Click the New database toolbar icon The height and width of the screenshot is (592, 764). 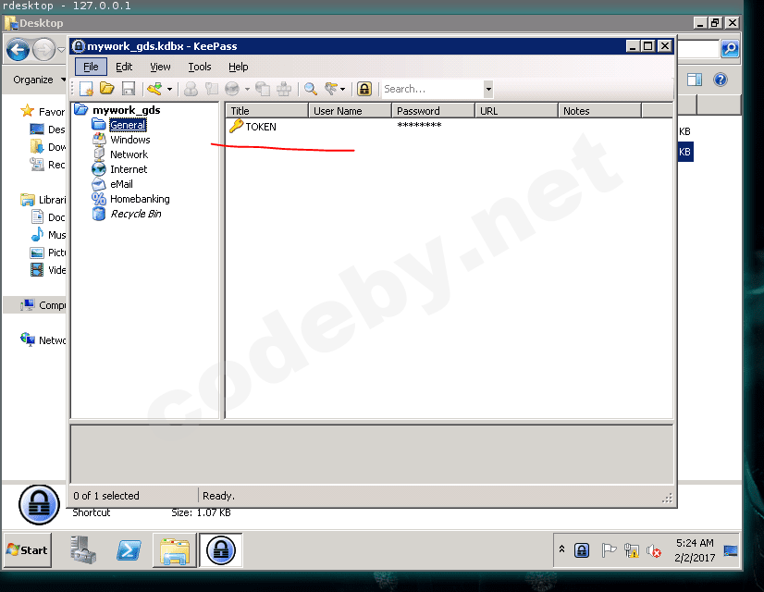click(86, 89)
